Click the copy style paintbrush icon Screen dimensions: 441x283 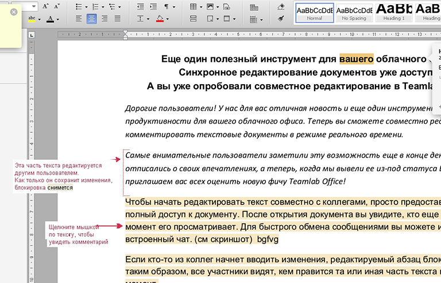point(281,19)
